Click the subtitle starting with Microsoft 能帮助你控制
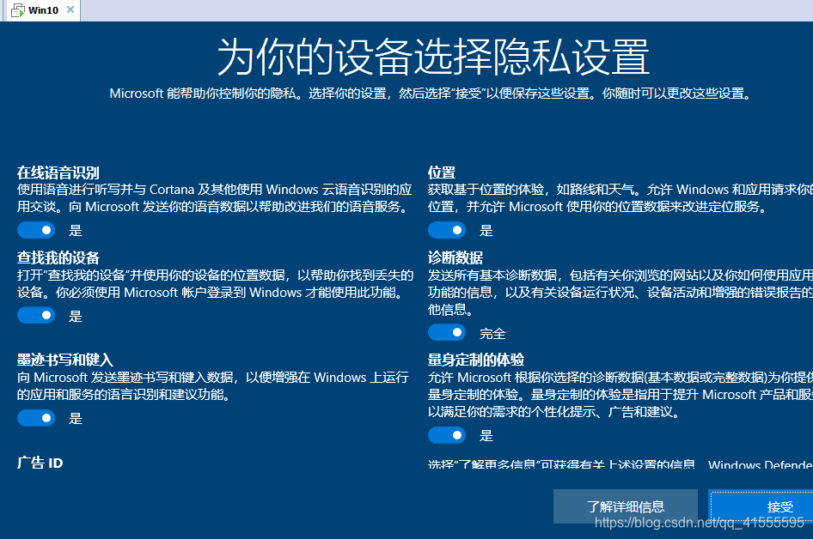The image size is (813, 539). click(x=431, y=94)
